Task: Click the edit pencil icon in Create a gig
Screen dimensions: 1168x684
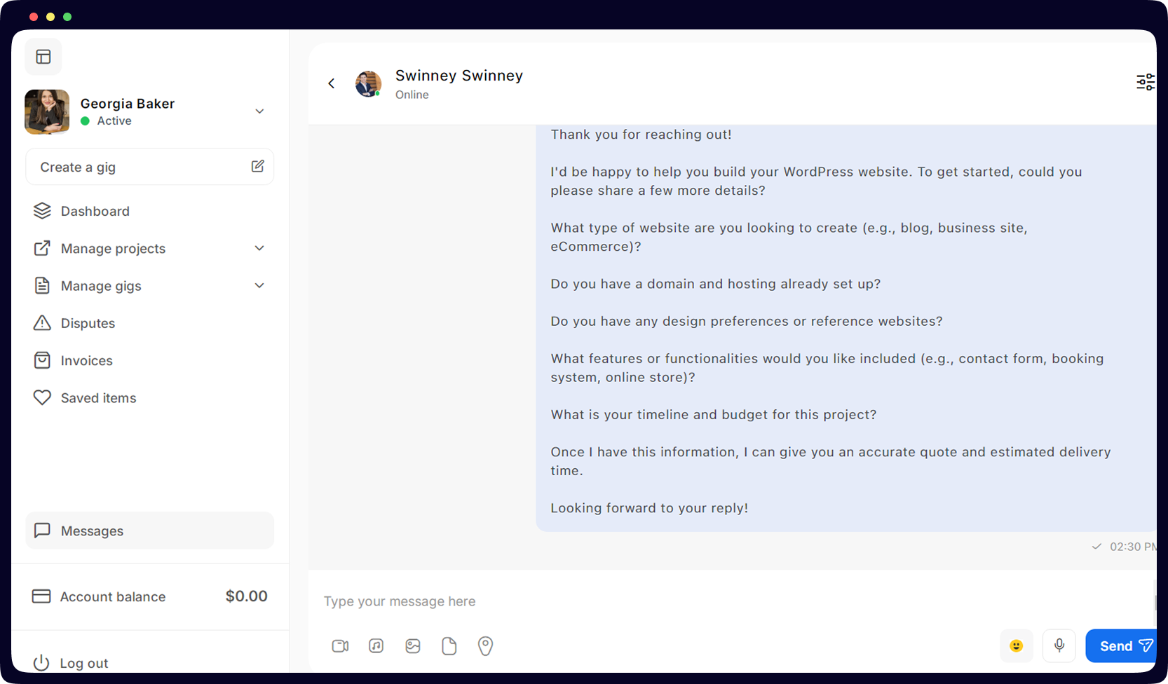Action: coord(257,166)
